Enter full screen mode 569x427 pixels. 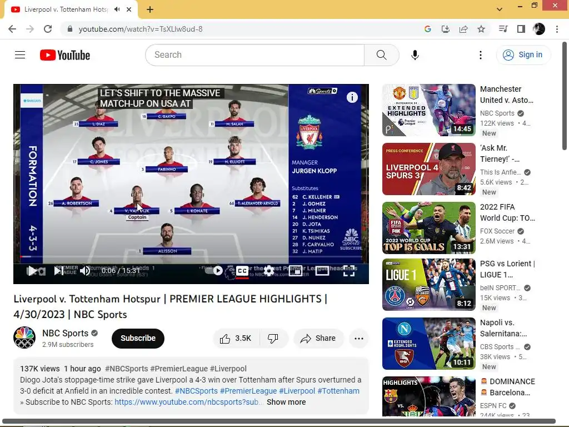[x=349, y=271]
